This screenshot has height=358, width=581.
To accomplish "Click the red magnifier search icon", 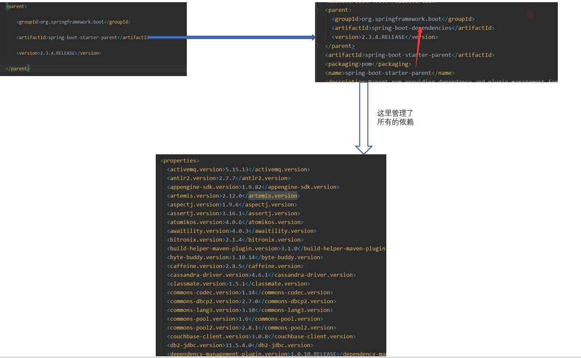I will [530, 15].
